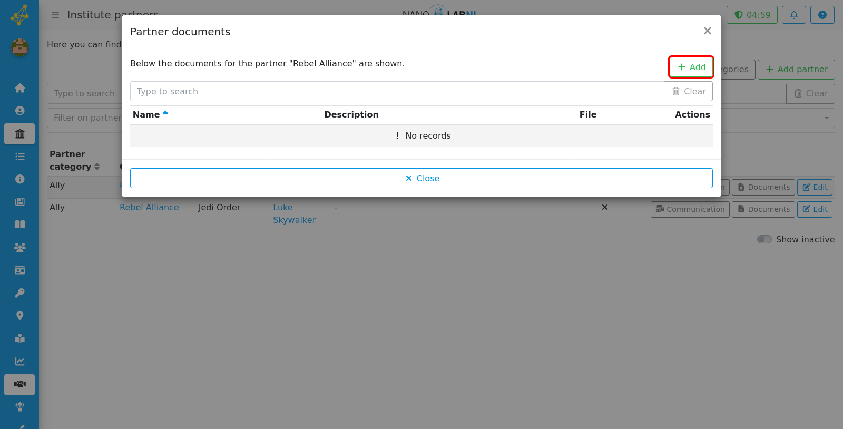
Task: Click the background page Clear button
Action: coord(810,93)
